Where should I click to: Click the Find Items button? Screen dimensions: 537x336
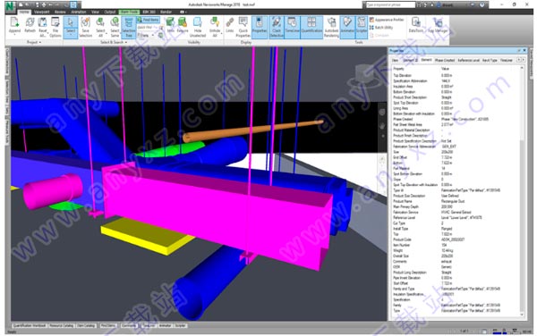coord(148,20)
